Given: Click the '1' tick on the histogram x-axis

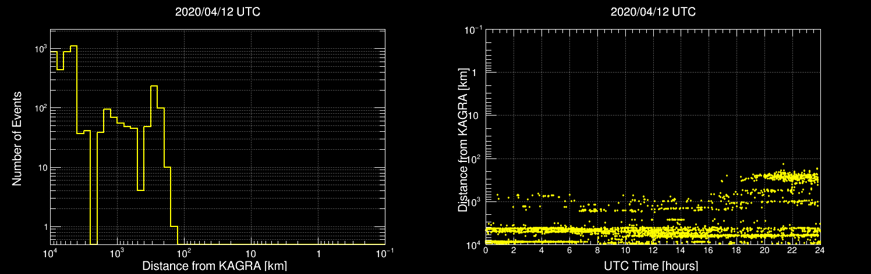Looking at the screenshot, I should [318, 255].
